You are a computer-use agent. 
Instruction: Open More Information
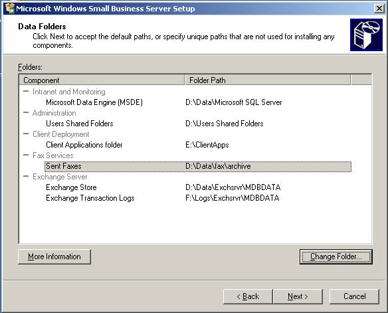tap(54, 257)
